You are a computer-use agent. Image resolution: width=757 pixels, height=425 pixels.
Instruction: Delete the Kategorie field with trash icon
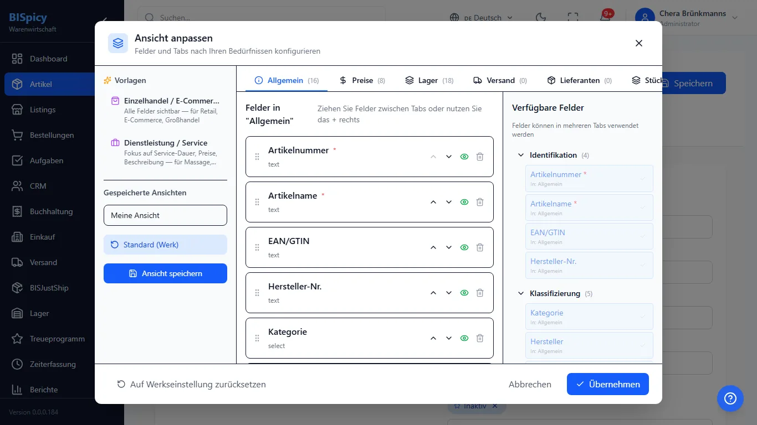click(480, 338)
